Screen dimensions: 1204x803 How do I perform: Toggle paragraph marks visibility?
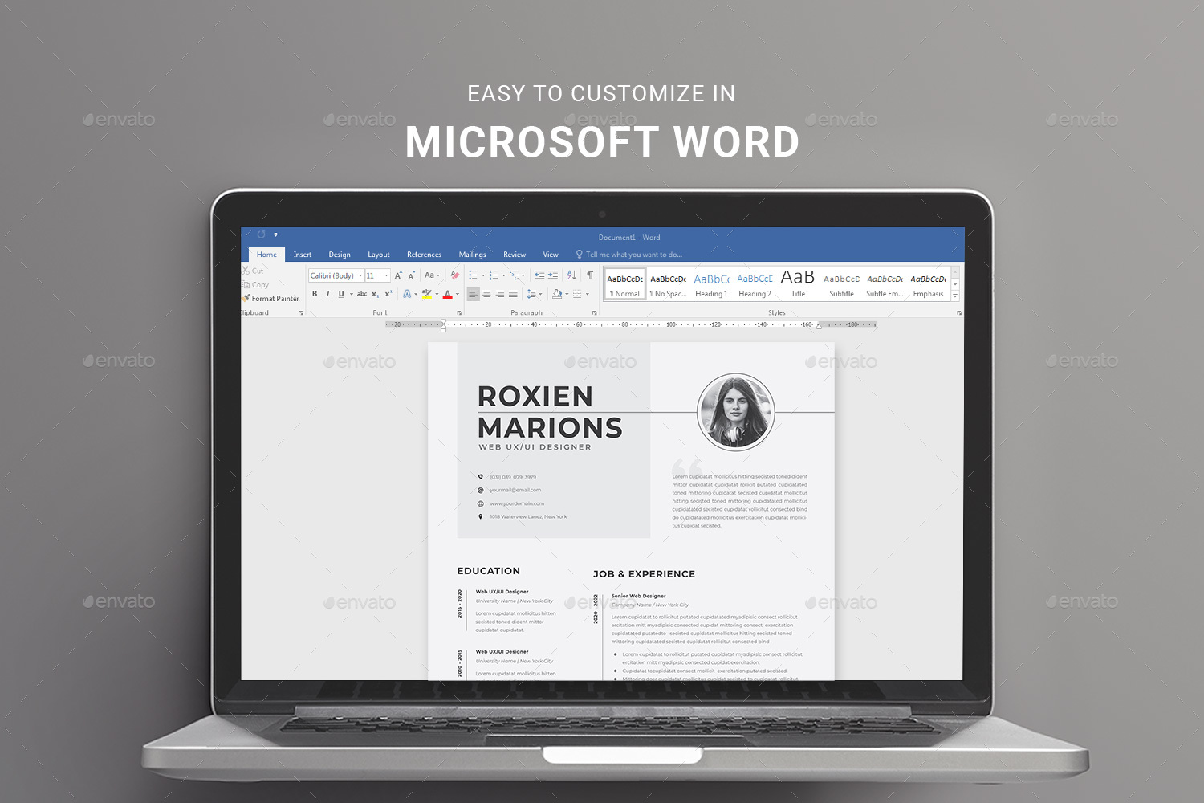(589, 275)
